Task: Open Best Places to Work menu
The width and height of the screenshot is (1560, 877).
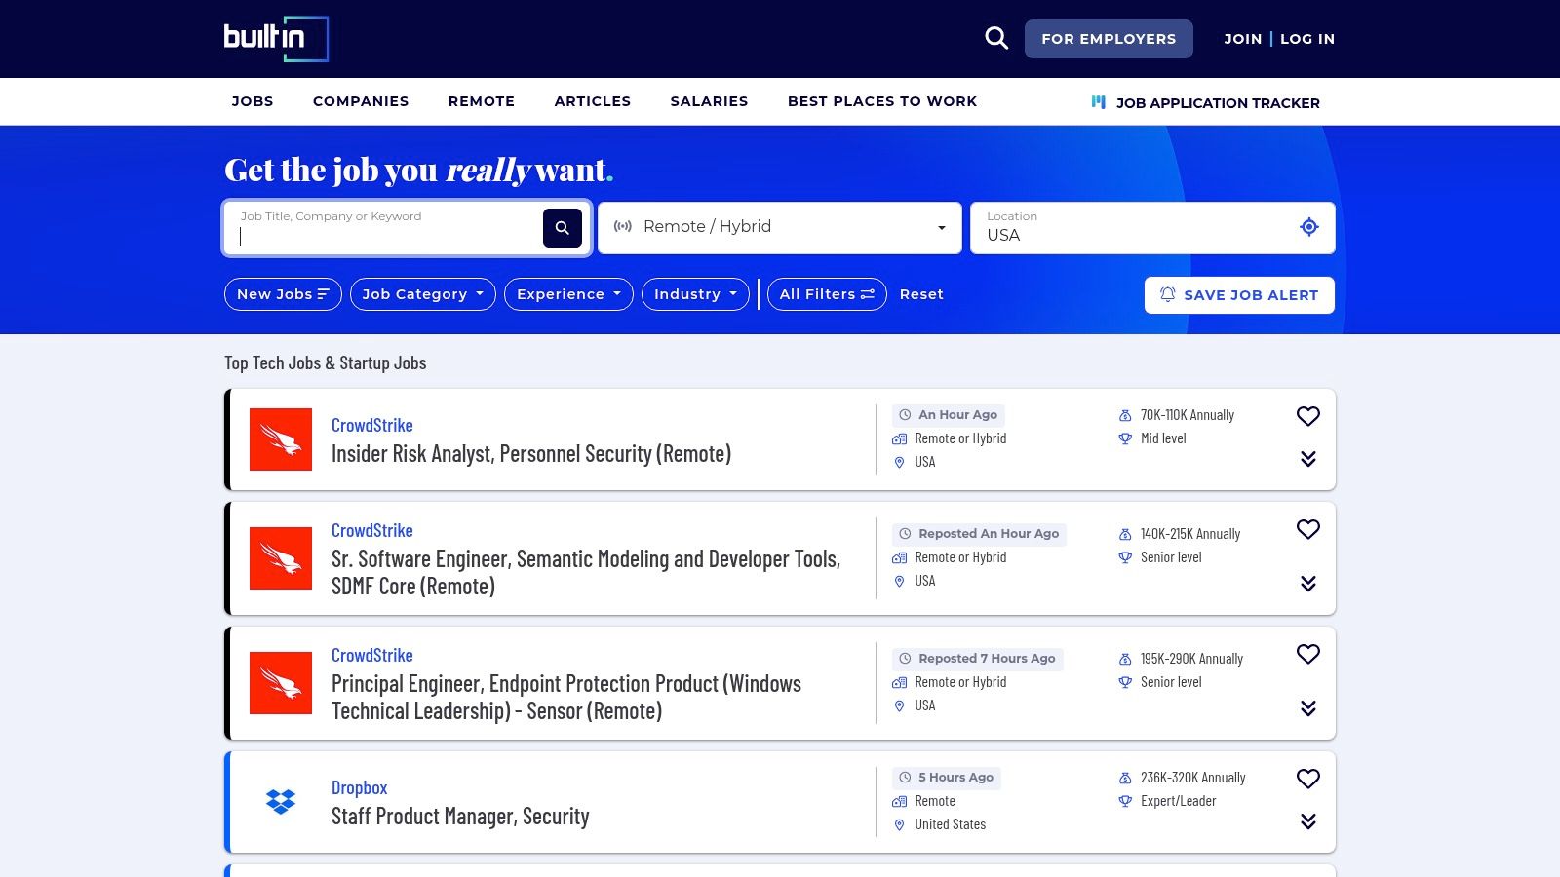Action: coord(882,101)
